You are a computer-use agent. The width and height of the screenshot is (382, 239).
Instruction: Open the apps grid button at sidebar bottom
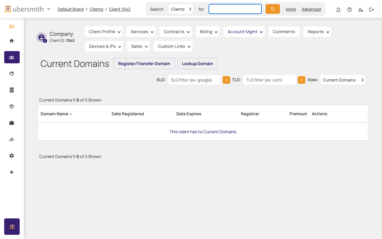[x=12, y=226]
